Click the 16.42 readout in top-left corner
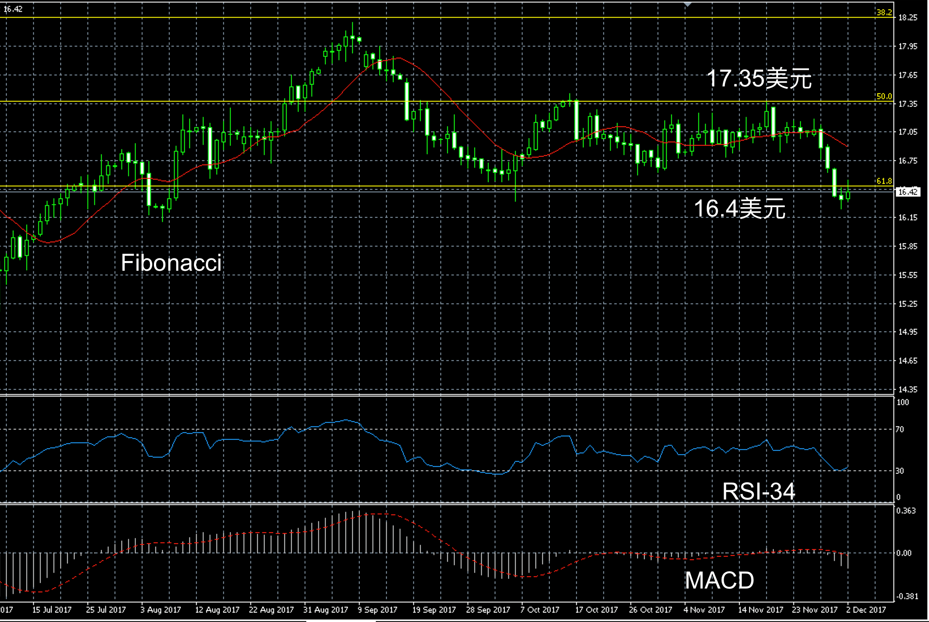This screenshot has height=622, width=929. pos(13,9)
